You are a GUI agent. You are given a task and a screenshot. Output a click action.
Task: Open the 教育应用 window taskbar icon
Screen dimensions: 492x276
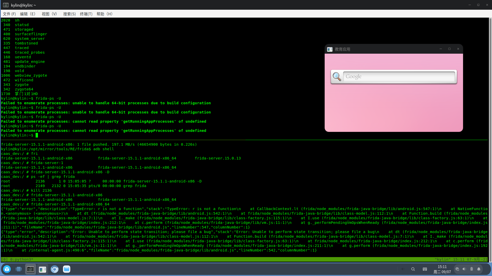43,269
